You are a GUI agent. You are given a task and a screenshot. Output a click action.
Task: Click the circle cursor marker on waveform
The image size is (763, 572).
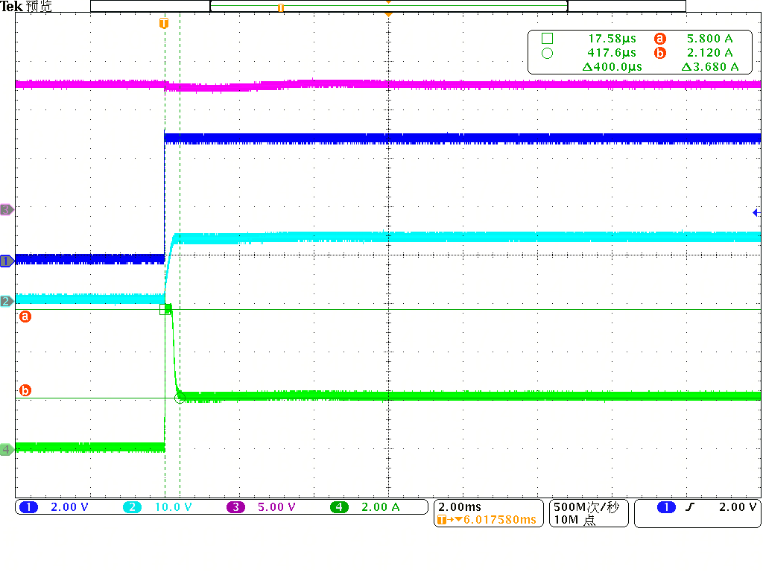coord(180,398)
